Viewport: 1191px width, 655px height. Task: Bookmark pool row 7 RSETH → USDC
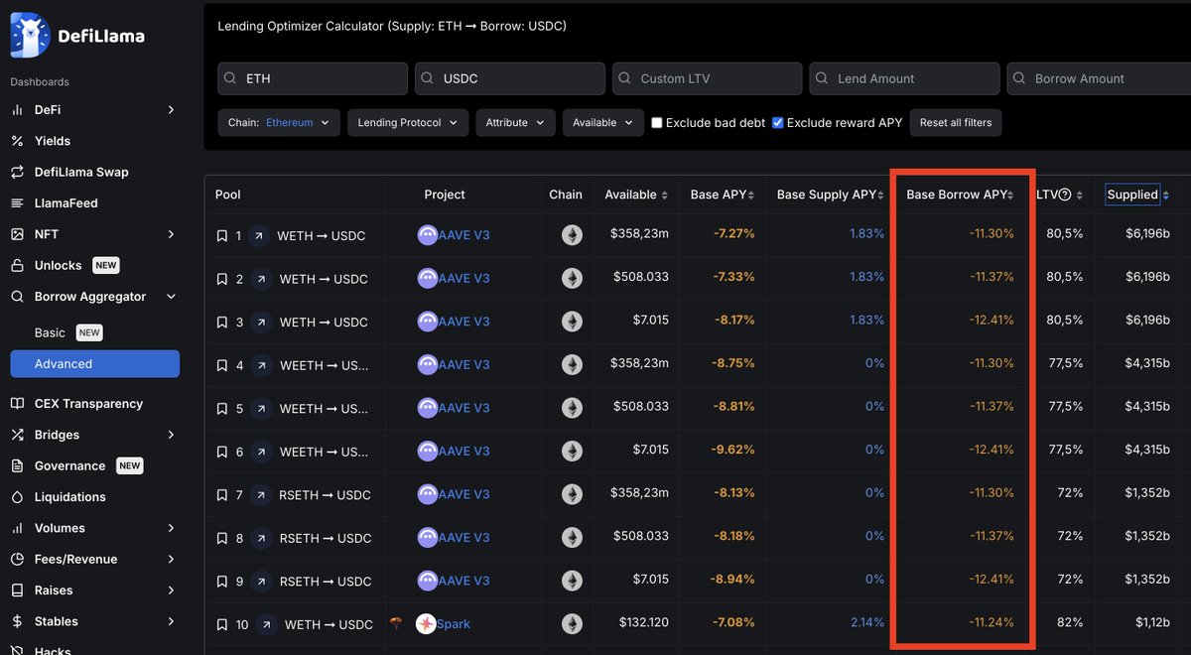221,495
